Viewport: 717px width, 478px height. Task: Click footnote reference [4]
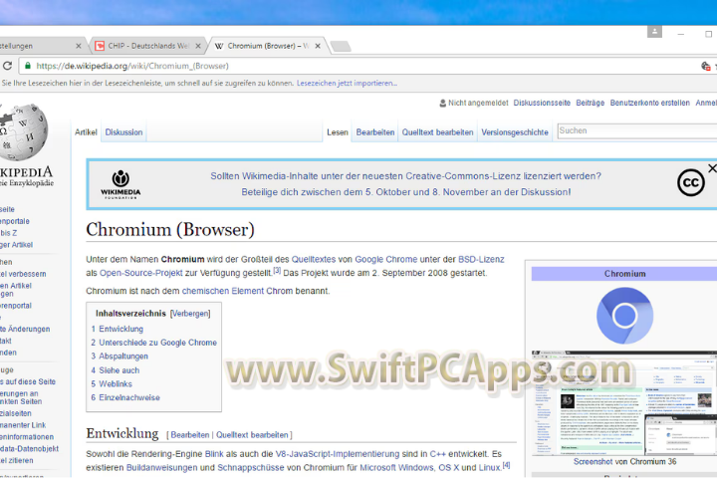(506, 465)
